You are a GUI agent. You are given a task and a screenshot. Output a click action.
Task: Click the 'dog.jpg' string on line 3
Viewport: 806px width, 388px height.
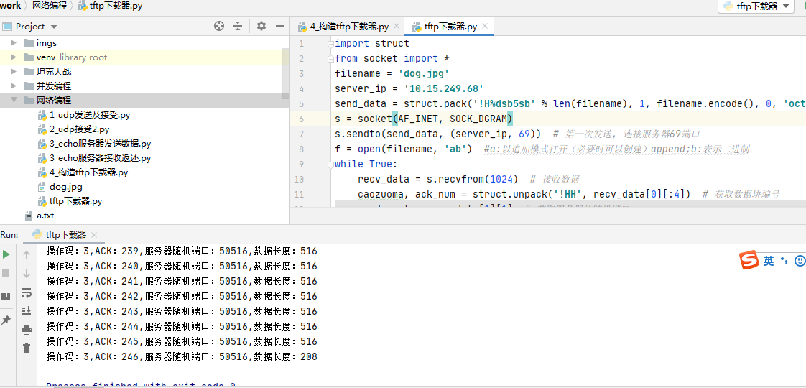424,73
